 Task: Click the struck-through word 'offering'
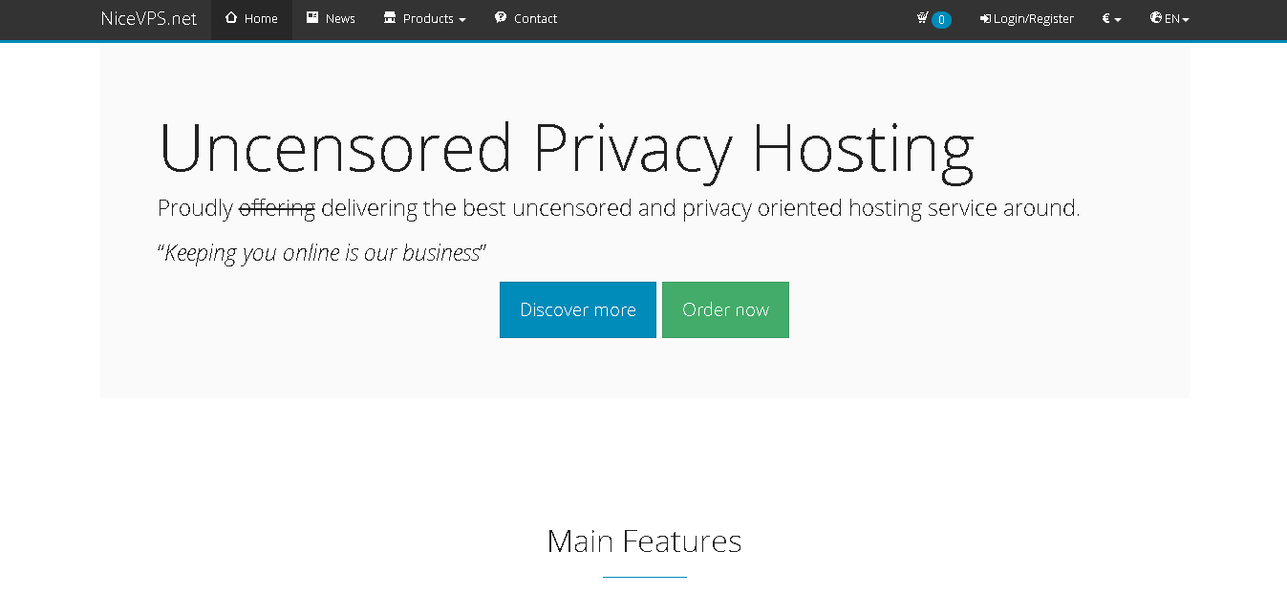tap(277, 208)
